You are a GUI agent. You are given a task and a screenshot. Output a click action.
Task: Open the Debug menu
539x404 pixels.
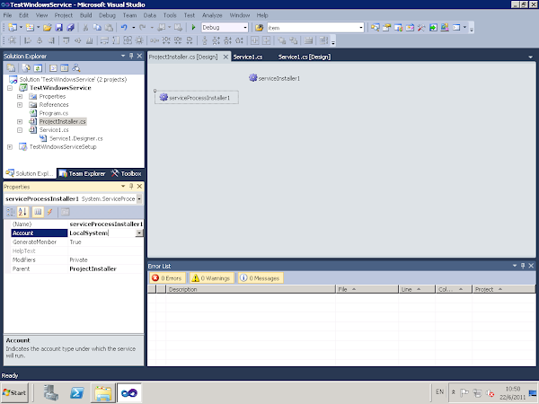click(107, 15)
